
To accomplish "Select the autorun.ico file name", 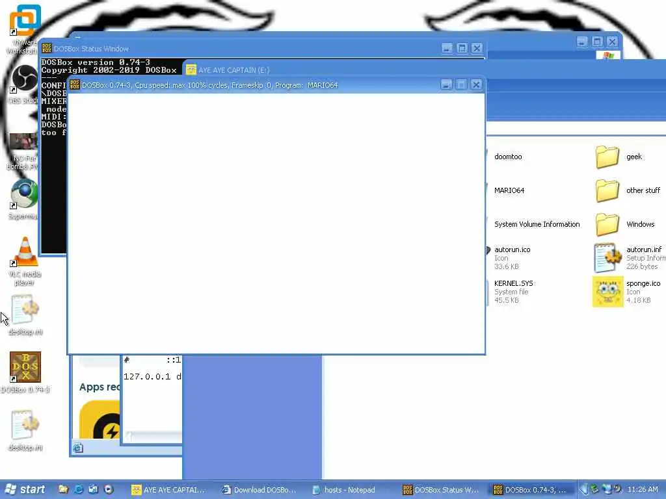I will [513, 249].
